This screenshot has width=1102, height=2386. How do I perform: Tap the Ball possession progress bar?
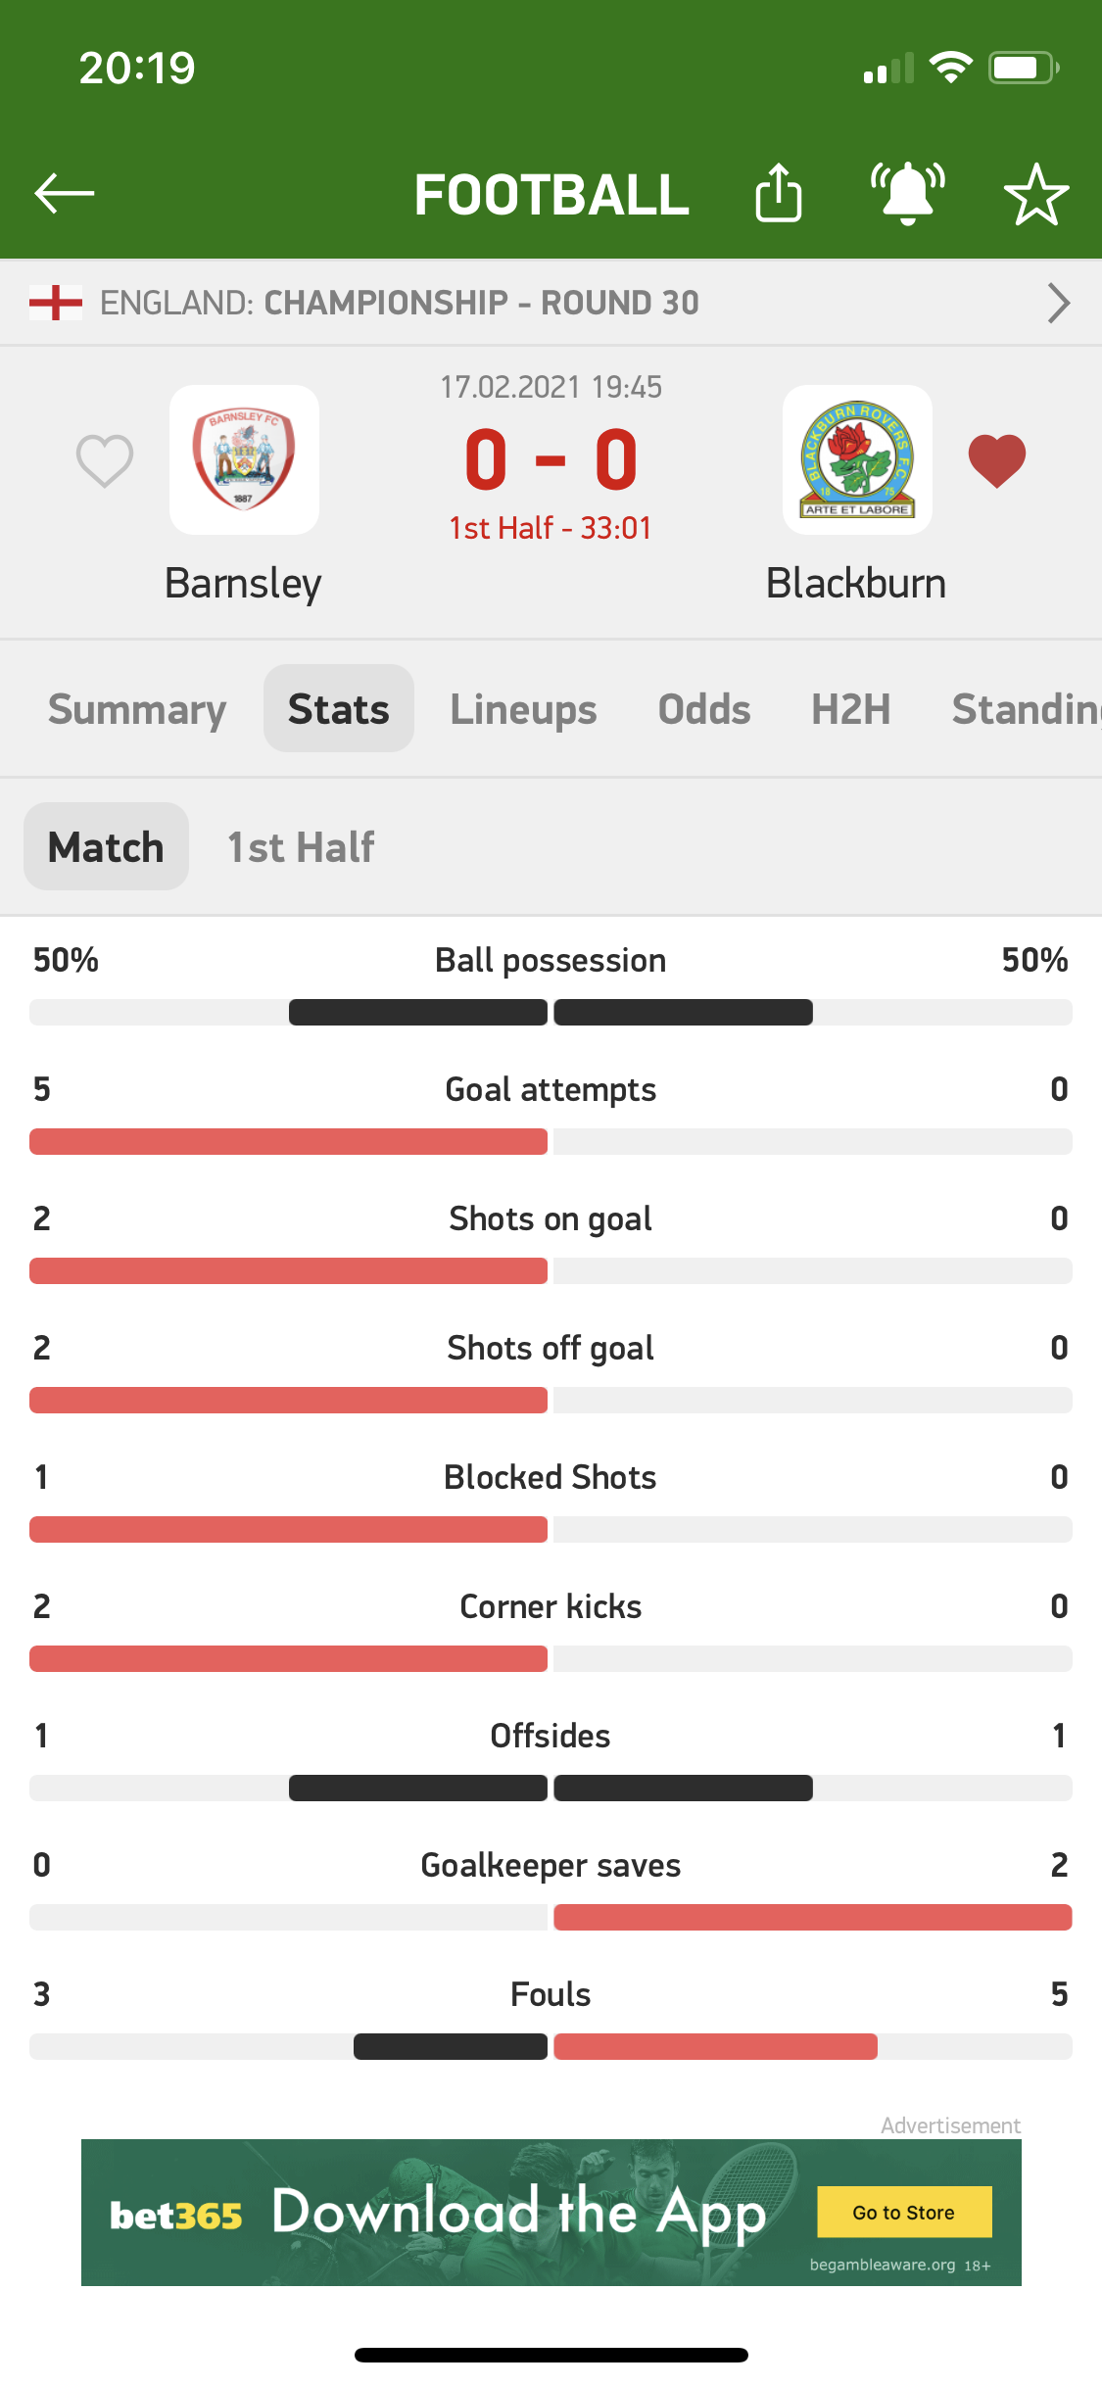551,1013
